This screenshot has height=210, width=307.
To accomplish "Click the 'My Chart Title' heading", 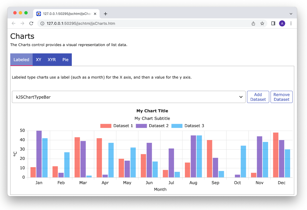I will click(x=152, y=111).
